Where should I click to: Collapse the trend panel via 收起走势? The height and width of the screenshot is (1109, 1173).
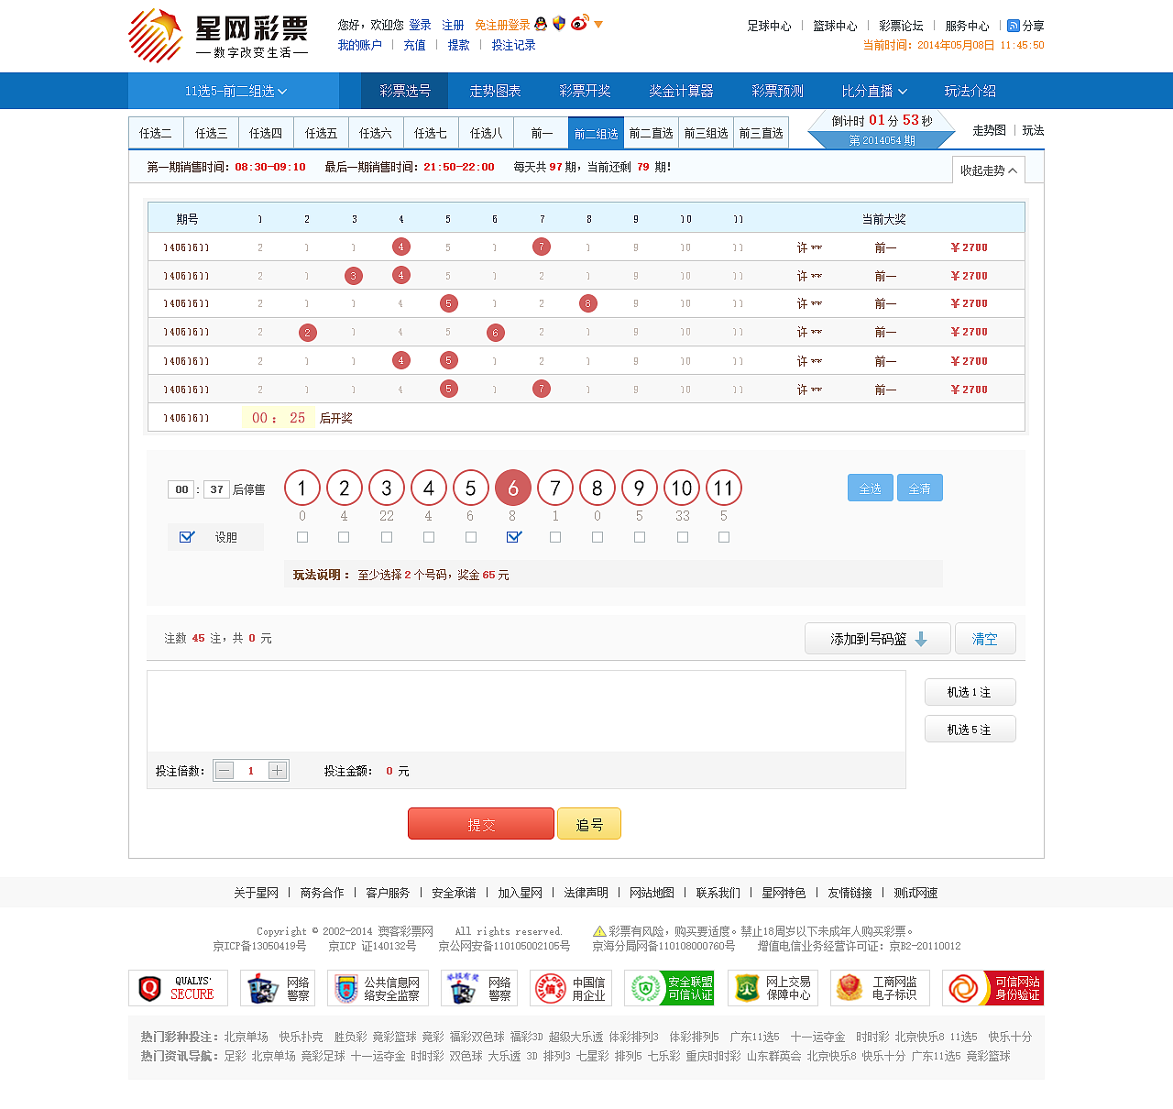pos(987,170)
